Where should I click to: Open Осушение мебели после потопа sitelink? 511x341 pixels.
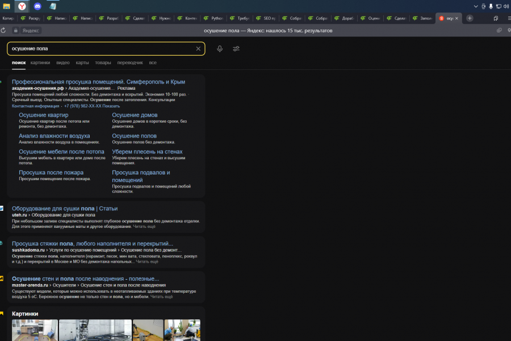(x=61, y=151)
